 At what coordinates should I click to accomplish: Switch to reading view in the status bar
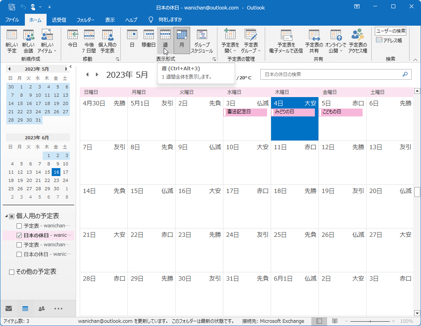[x=335, y=321]
